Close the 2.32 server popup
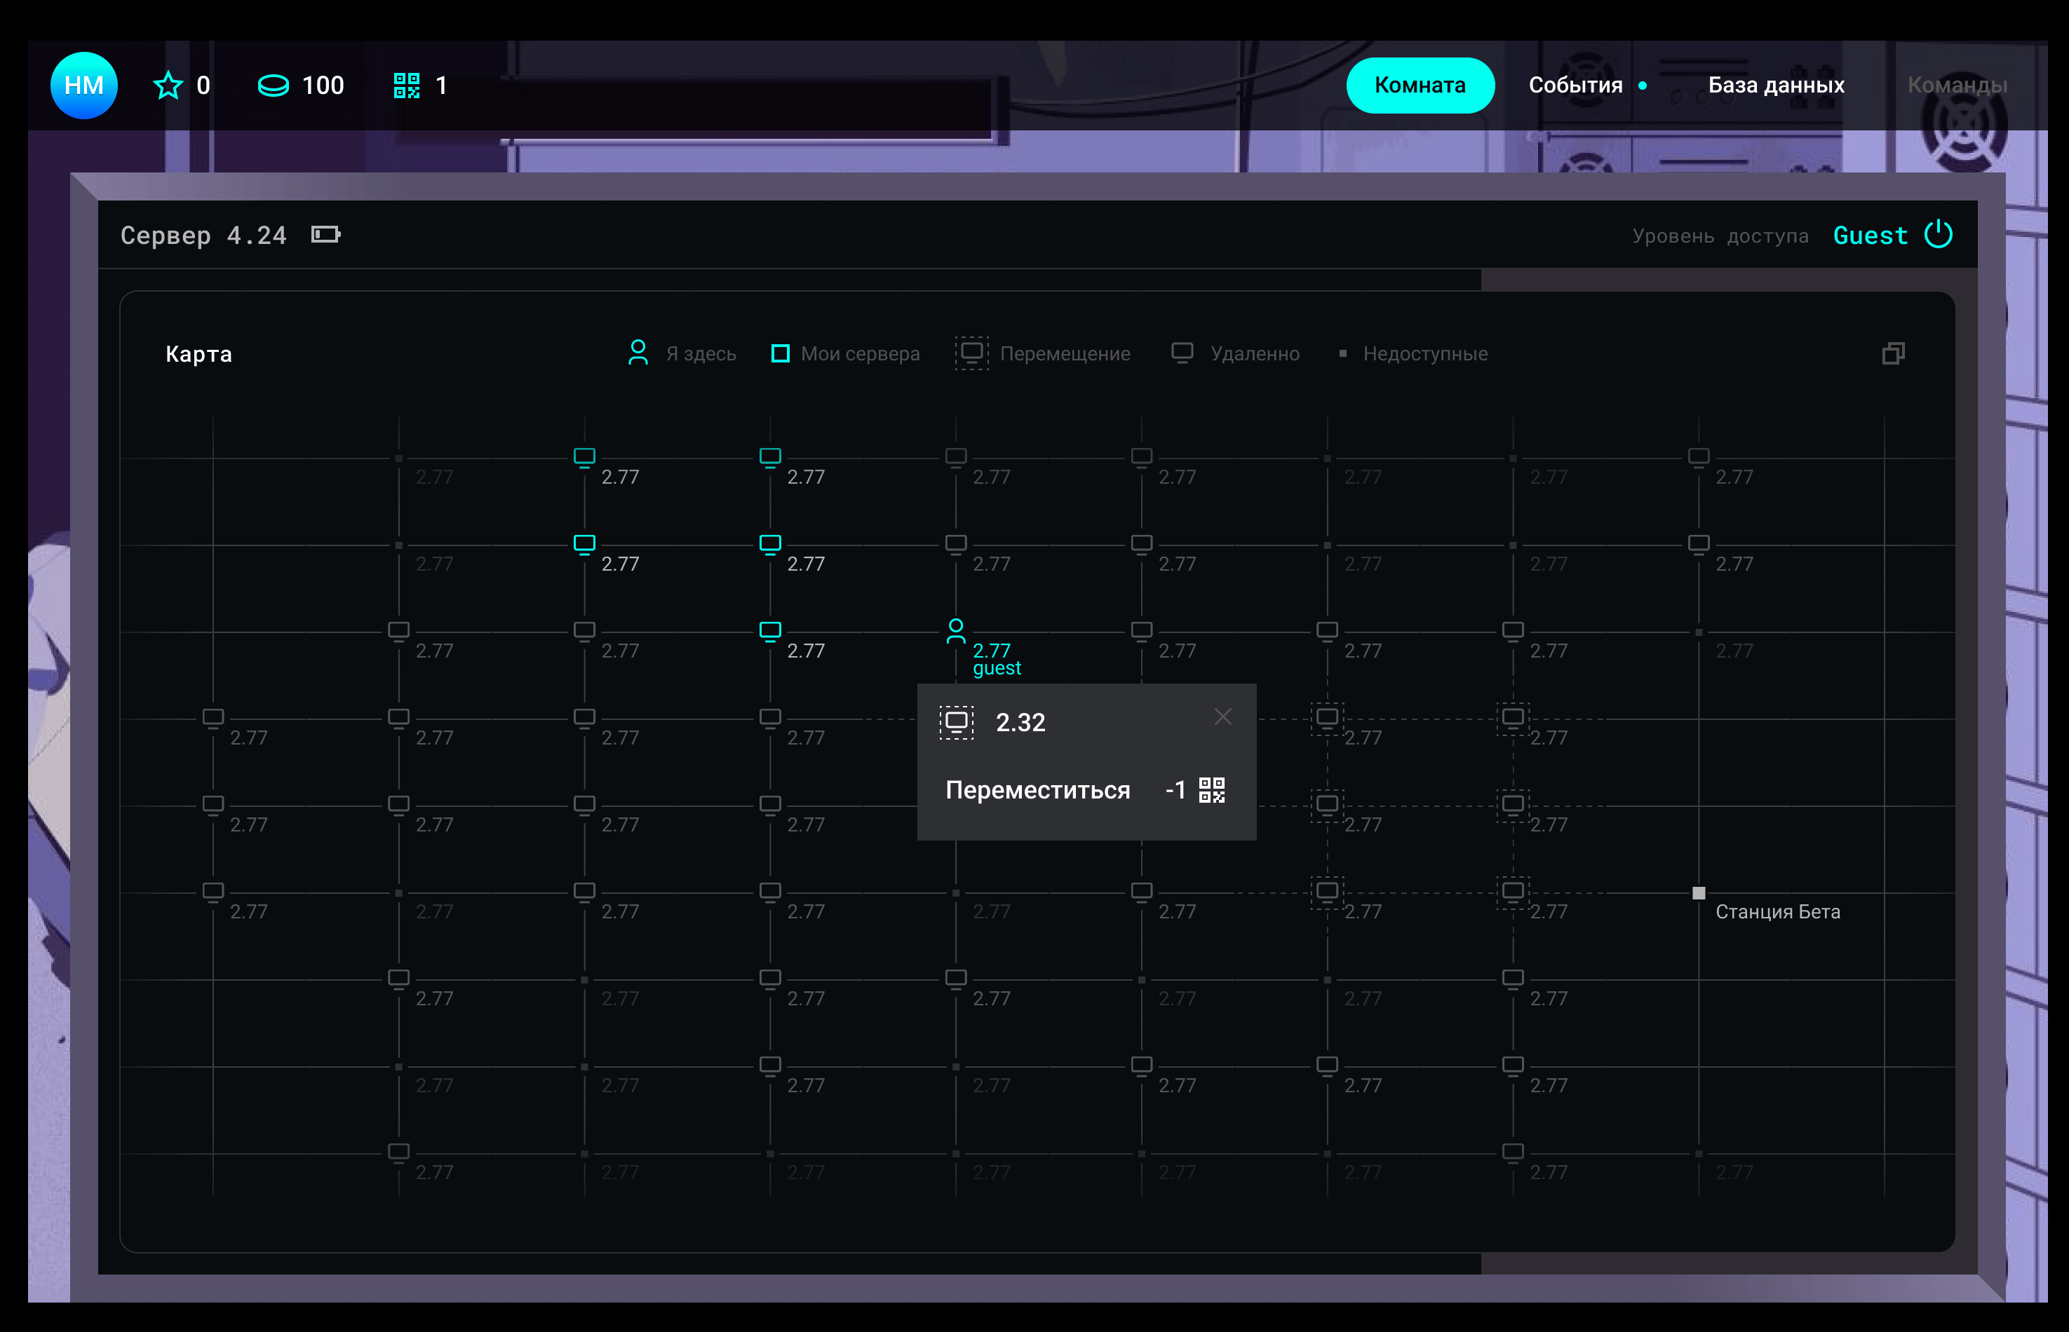 pyautogui.click(x=1222, y=716)
